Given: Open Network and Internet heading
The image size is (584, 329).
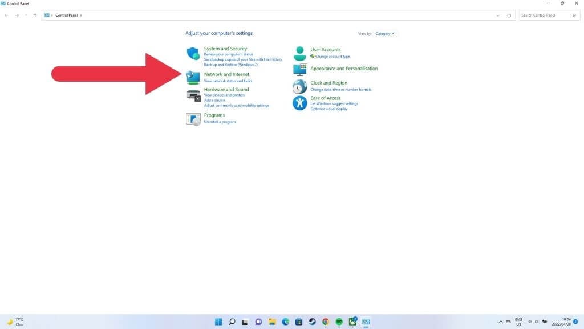Looking at the screenshot, I should [x=226, y=74].
